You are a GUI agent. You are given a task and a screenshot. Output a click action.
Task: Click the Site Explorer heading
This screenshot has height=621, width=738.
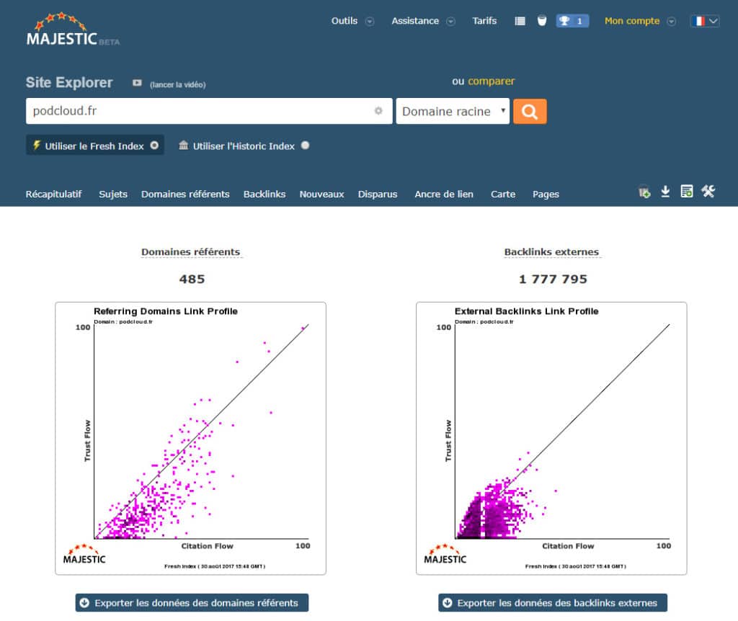(x=69, y=82)
